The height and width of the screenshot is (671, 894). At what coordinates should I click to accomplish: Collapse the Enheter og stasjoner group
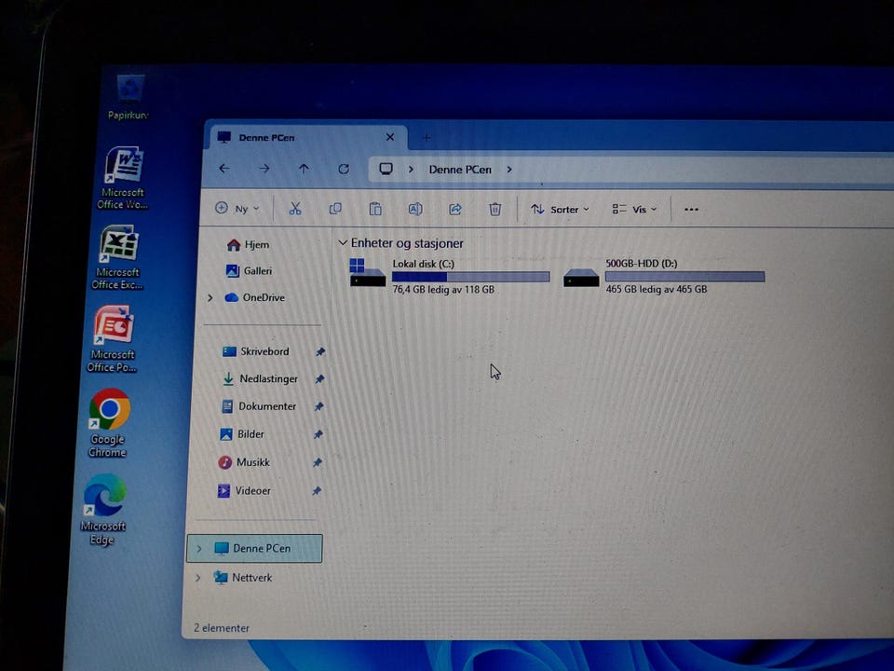click(343, 242)
